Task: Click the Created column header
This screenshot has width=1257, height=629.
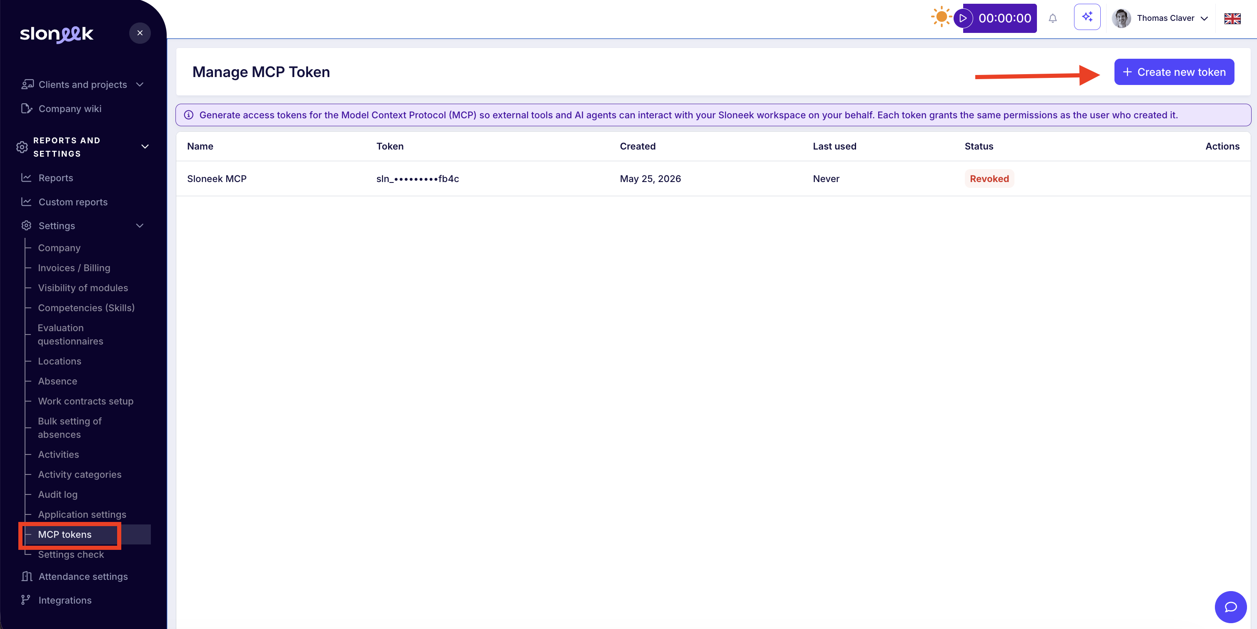Action: (x=638, y=146)
